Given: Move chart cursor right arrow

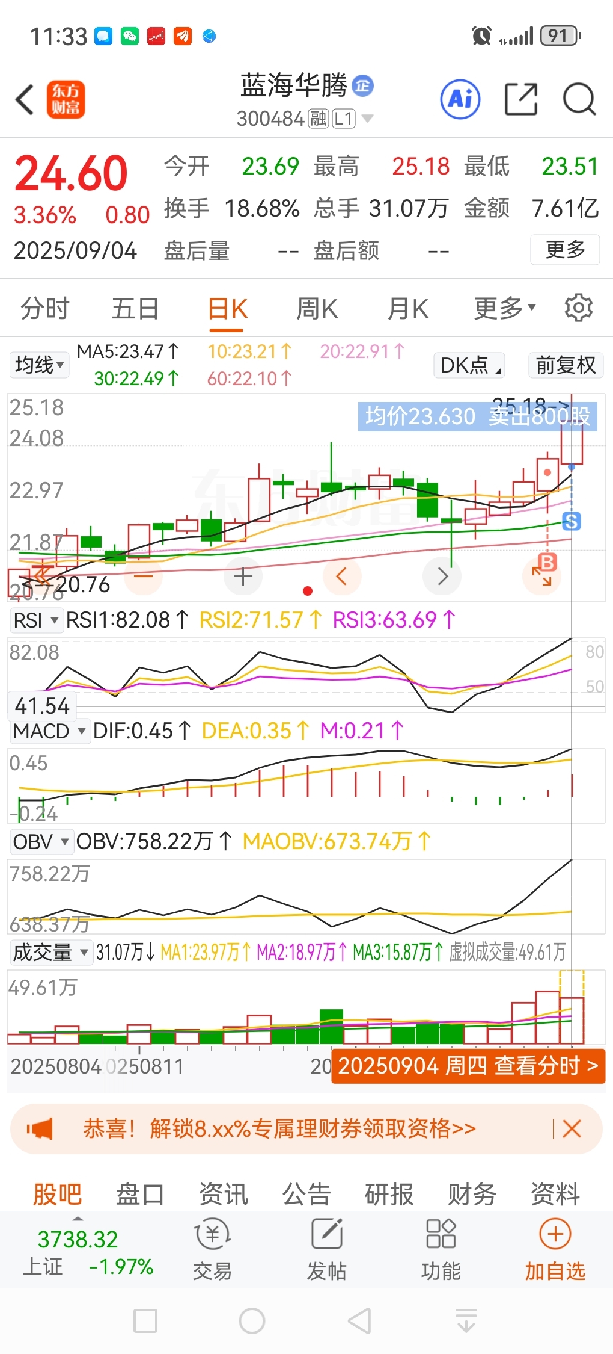Looking at the screenshot, I should (x=442, y=576).
